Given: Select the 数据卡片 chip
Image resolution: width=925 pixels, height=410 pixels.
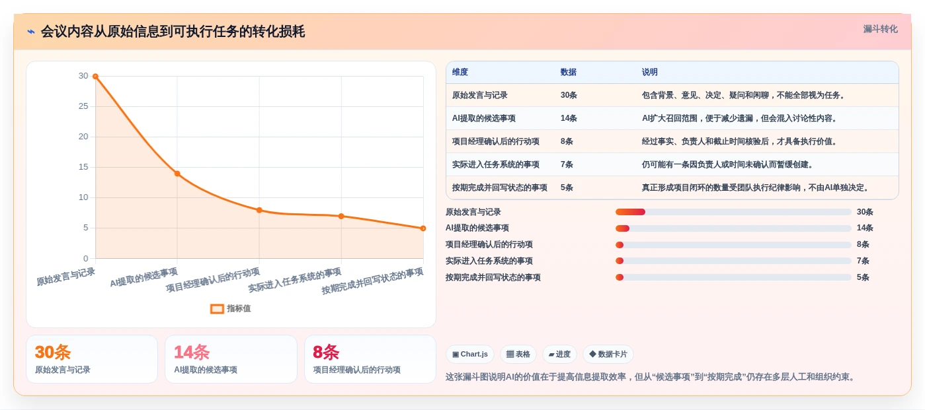Looking at the screenshot, I should pos(608,355).
